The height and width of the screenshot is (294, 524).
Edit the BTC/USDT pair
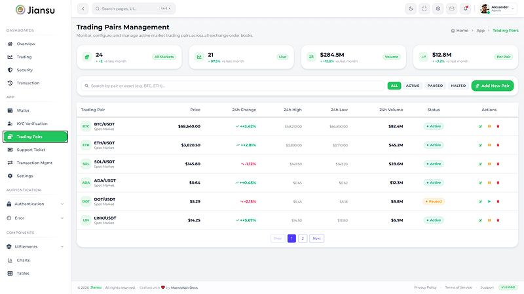480,126
